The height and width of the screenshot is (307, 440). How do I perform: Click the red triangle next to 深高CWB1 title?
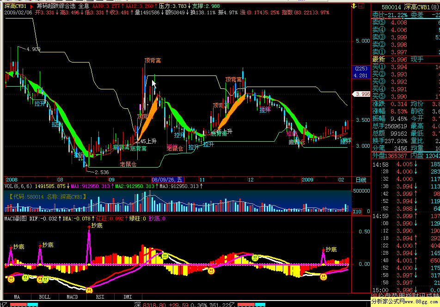click(31, 6)
